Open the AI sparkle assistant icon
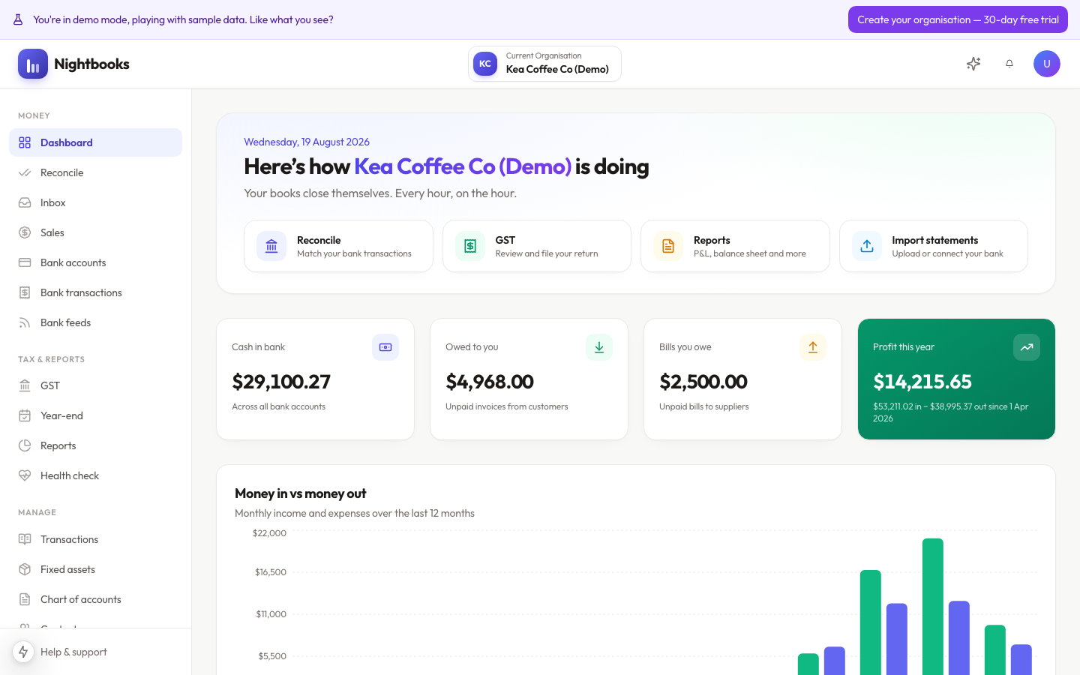Screen dimensions: 1080x675 tap(973, 64)
